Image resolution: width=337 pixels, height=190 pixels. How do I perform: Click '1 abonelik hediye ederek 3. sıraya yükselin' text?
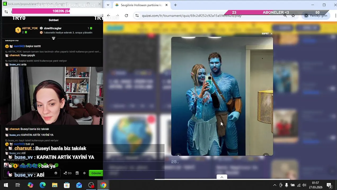click(68, 33)
